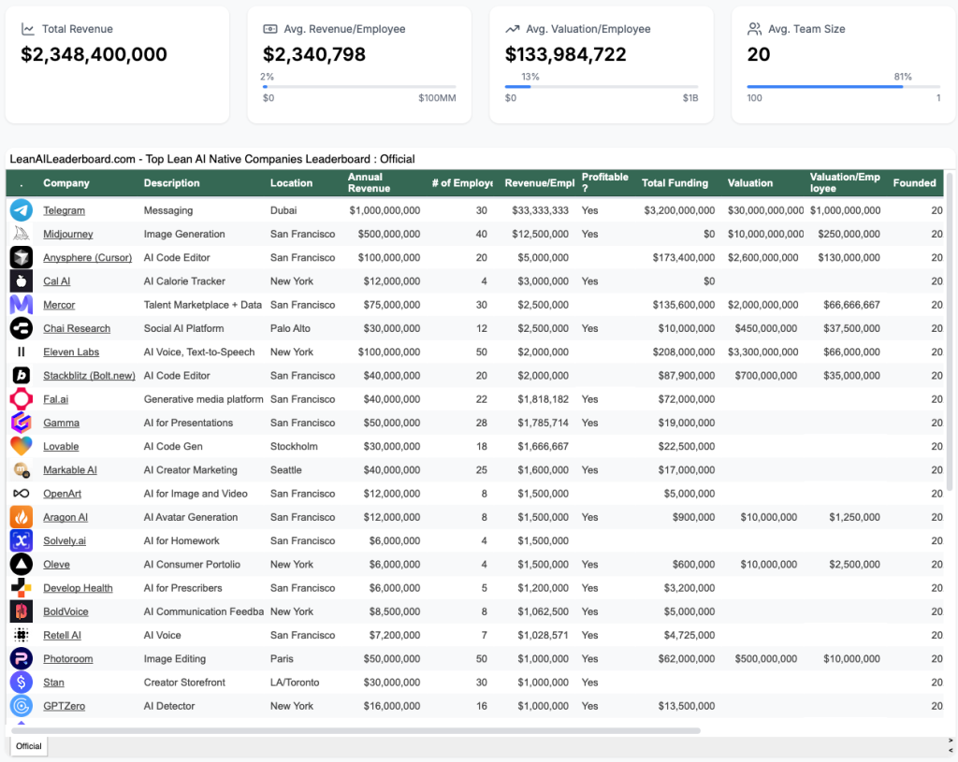Viewport: 958px width, 762px height.
Task: Click the Avg. Team Size progress bar
Action: 844,87
